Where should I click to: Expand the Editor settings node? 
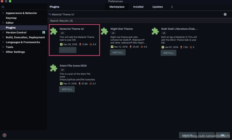(x=3, y=23)
